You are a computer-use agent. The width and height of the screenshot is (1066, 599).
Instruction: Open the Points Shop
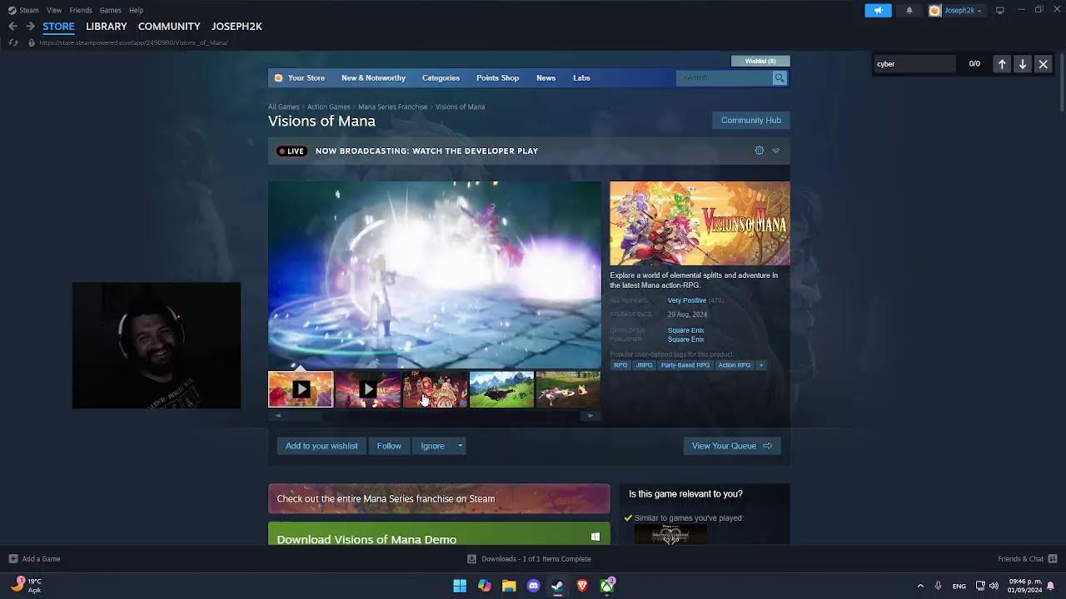497,78
